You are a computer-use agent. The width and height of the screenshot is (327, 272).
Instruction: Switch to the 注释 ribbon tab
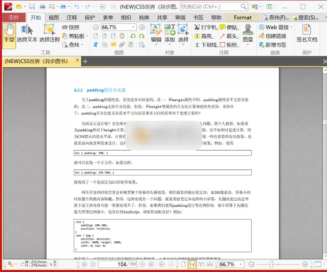click(71, 17)
